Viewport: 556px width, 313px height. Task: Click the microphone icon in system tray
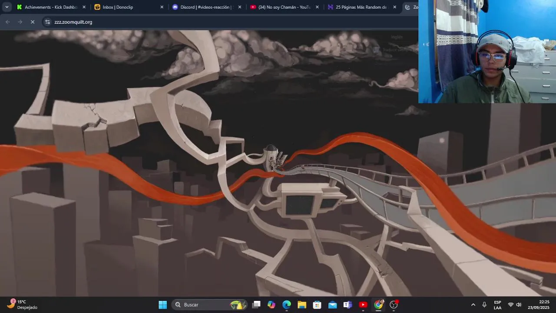click(484, 305)
